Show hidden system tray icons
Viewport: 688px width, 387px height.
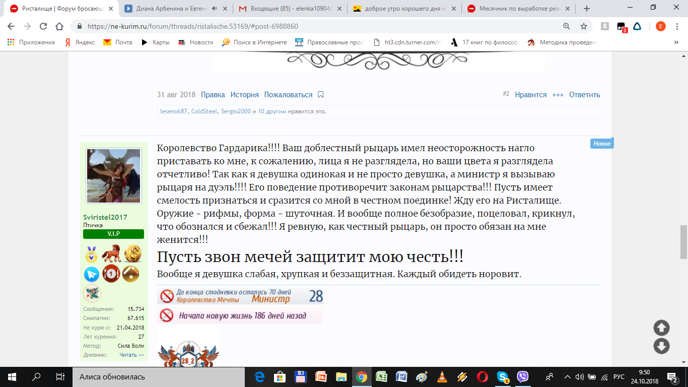[x=568, y=376]
